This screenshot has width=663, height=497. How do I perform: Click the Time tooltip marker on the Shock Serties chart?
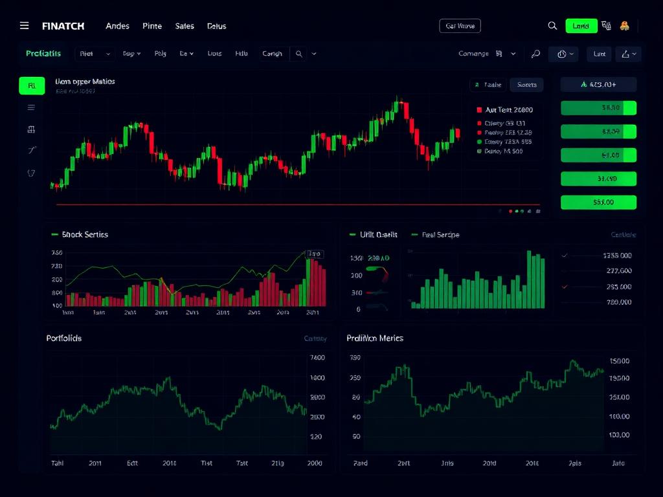(x=315, y=254)
